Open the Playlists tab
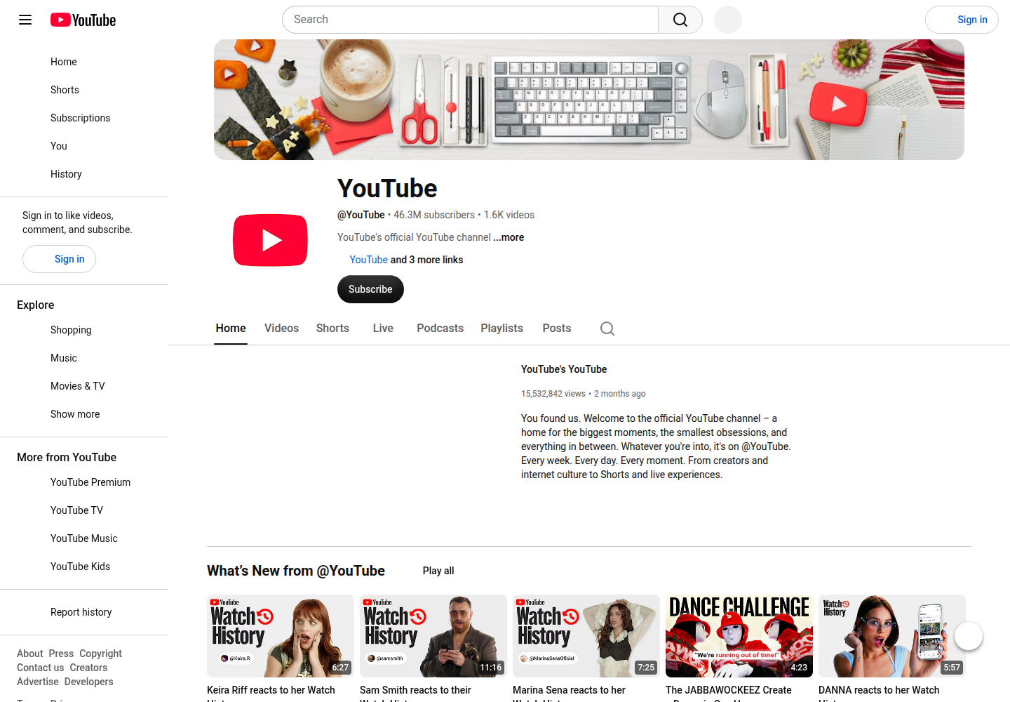1010x702 pixels. (501, 329)
